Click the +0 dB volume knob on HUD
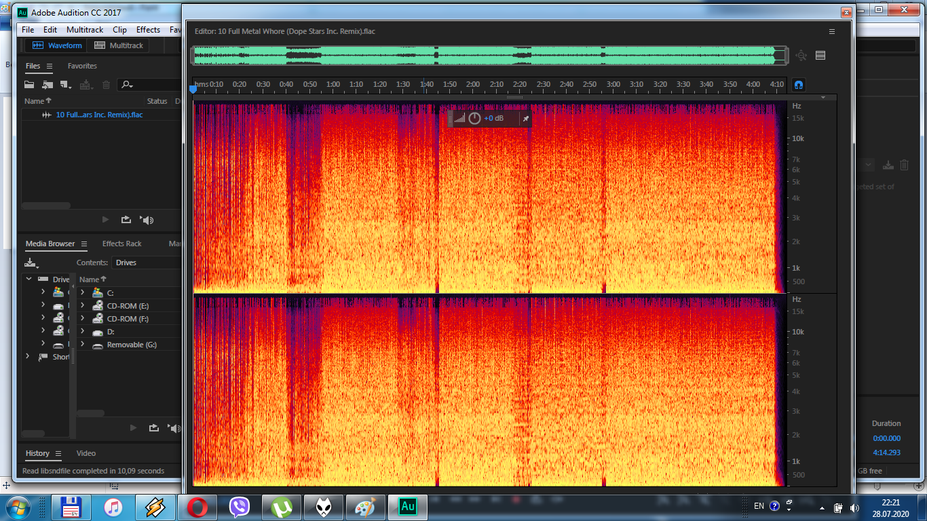927x521 pixels. 474,118
